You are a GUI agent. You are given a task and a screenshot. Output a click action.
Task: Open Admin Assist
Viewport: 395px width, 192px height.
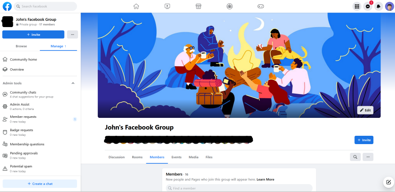click(x=40, y=107)
